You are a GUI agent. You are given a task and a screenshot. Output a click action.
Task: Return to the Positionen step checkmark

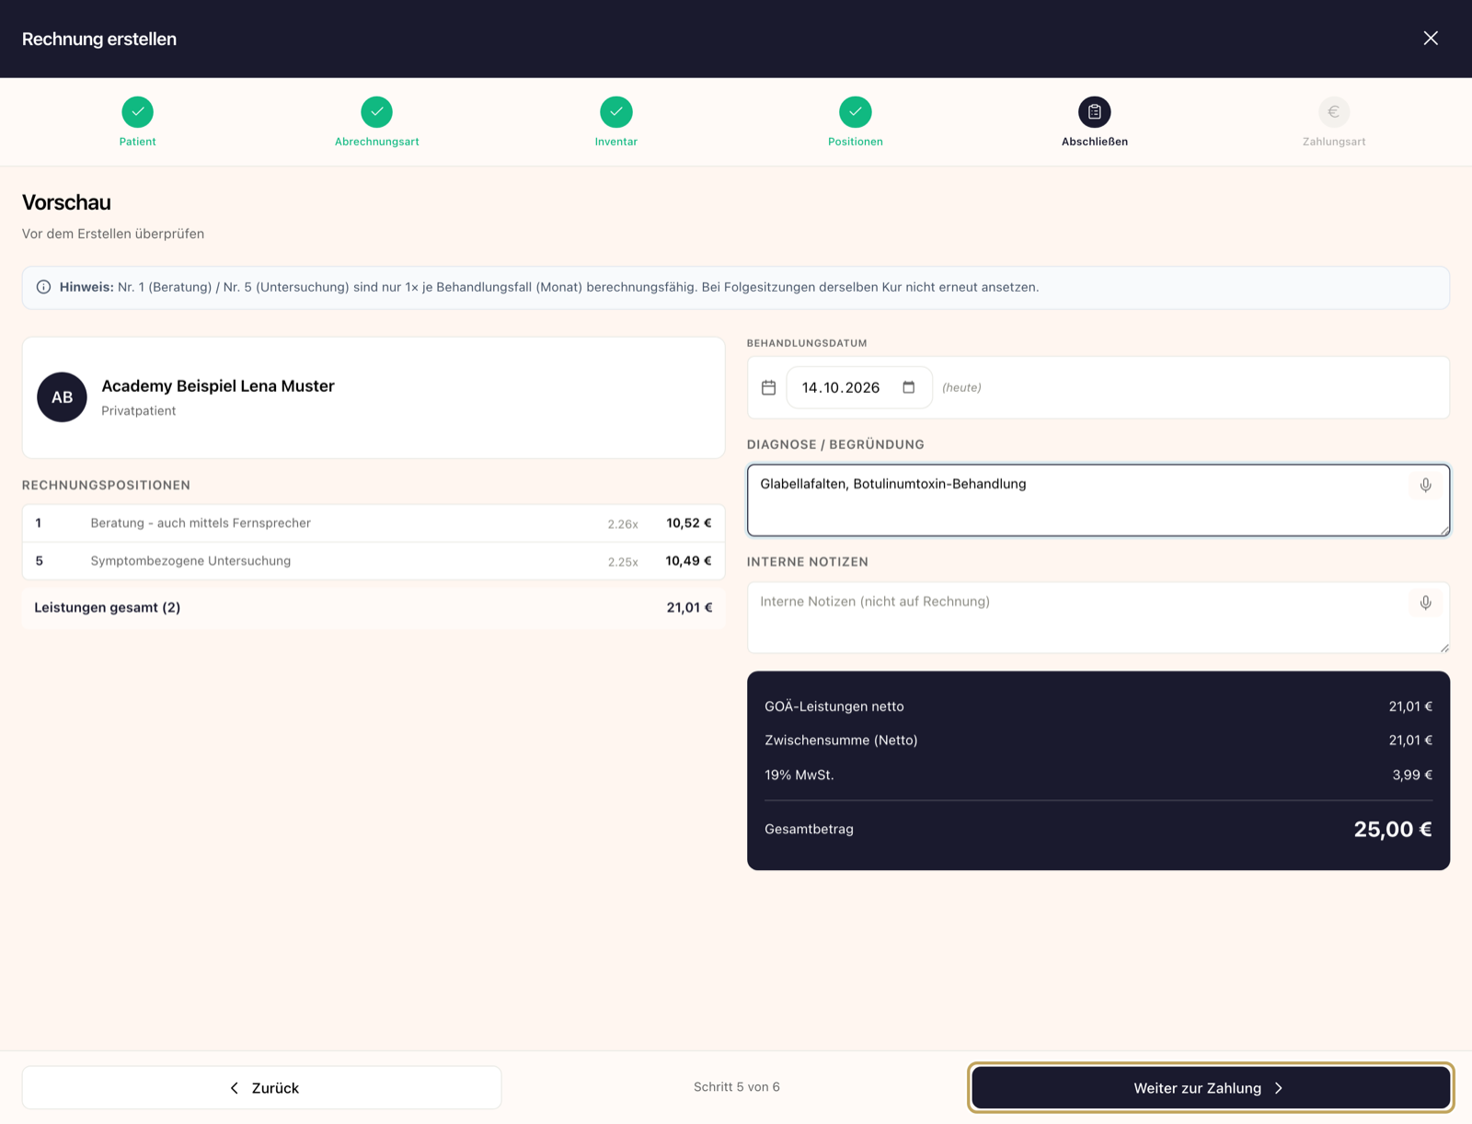tap(856, 111)
